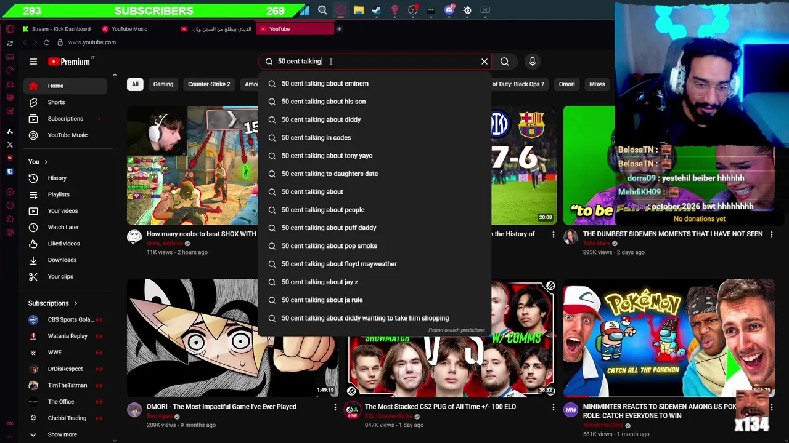Open the Miniminter Pokemon Among Us thumbnail
789x443 pixels.
[x=669, y=338]
